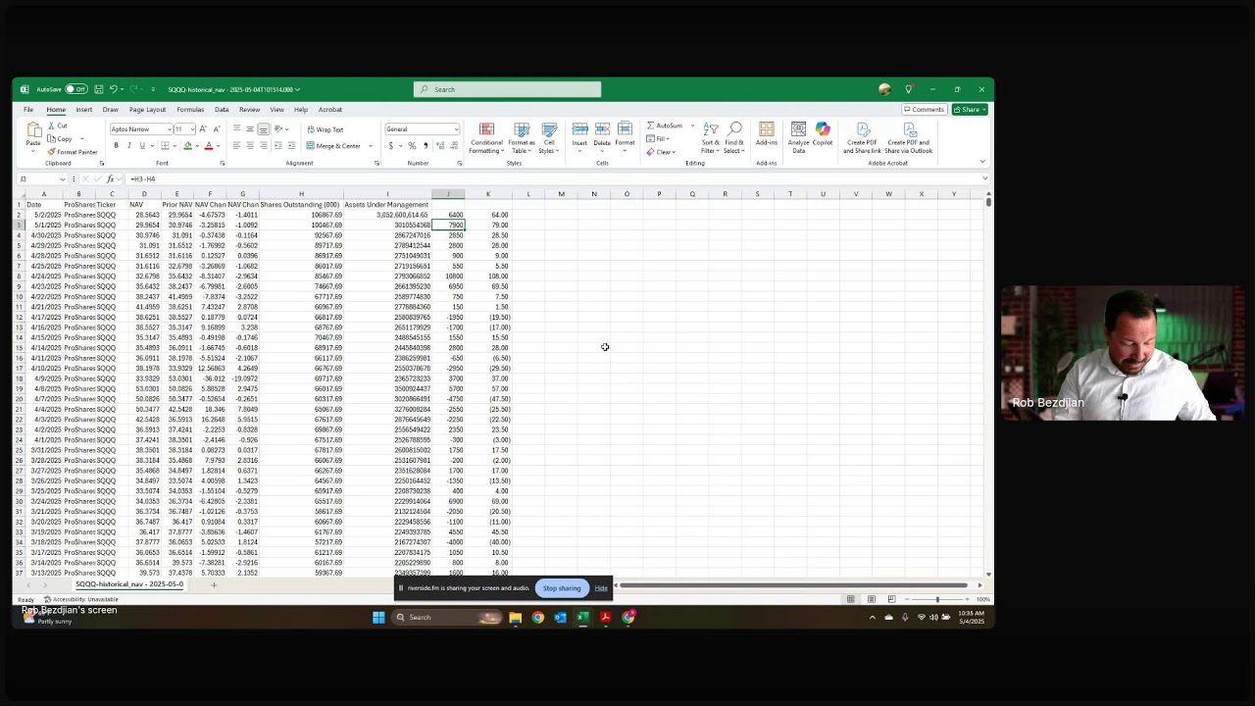
Task: Increase the font size
Action: click(203, 129)
